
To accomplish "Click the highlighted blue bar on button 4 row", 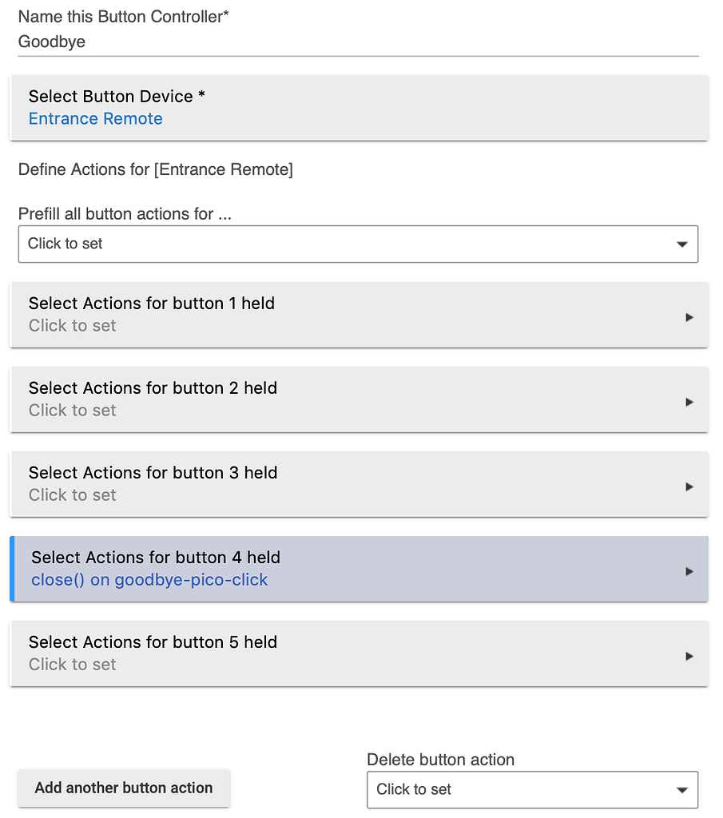I will tap(13, 570).
